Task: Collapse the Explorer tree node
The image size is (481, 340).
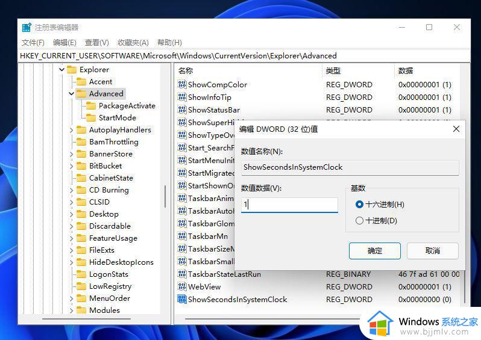Action: pyautogui.click(x=61, y=70)
